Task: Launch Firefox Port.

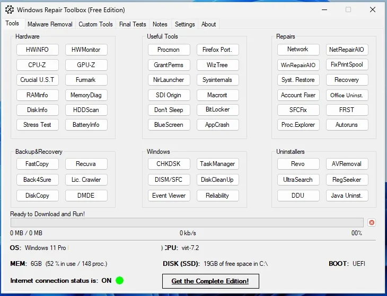Action: [x=218, y=50]
